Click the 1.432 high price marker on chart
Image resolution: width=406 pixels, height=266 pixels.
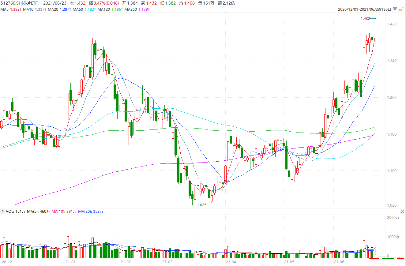365,19
